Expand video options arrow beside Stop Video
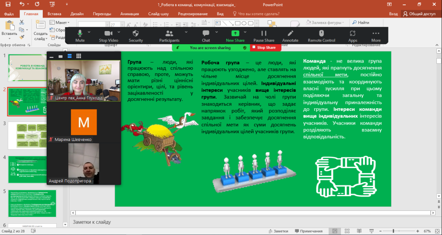This screenshot has height=235, width=442. click(x=119, y=32)
